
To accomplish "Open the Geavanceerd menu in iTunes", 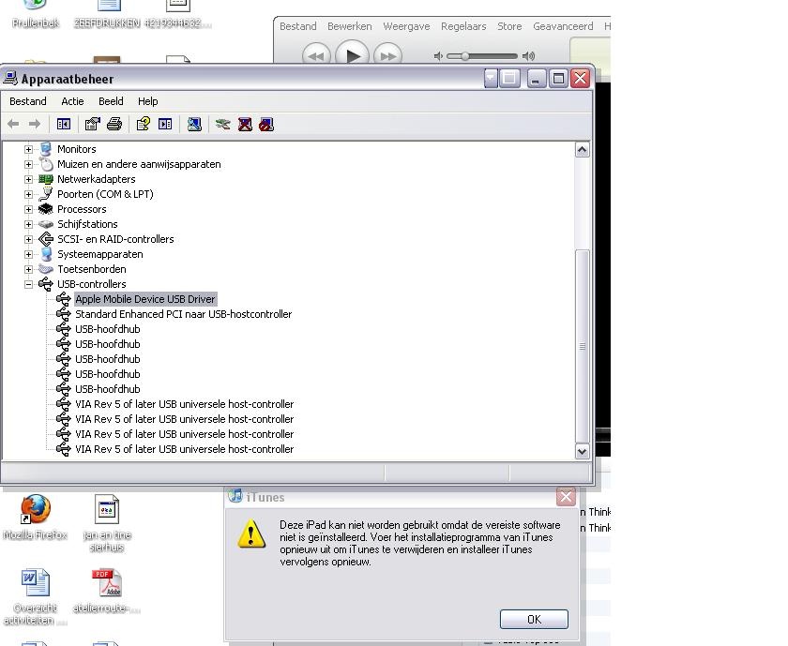I will 563,26.
